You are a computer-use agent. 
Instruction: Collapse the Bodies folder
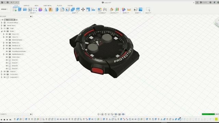pyautogui.click(x=2, y=31)
